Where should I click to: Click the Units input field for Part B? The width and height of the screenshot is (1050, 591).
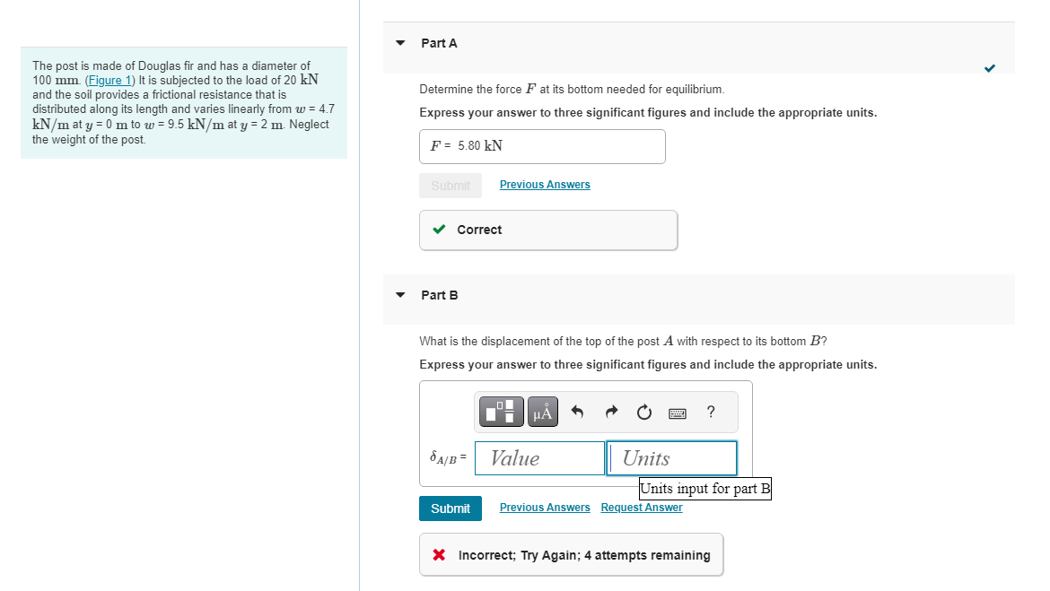tap(671, 457)
